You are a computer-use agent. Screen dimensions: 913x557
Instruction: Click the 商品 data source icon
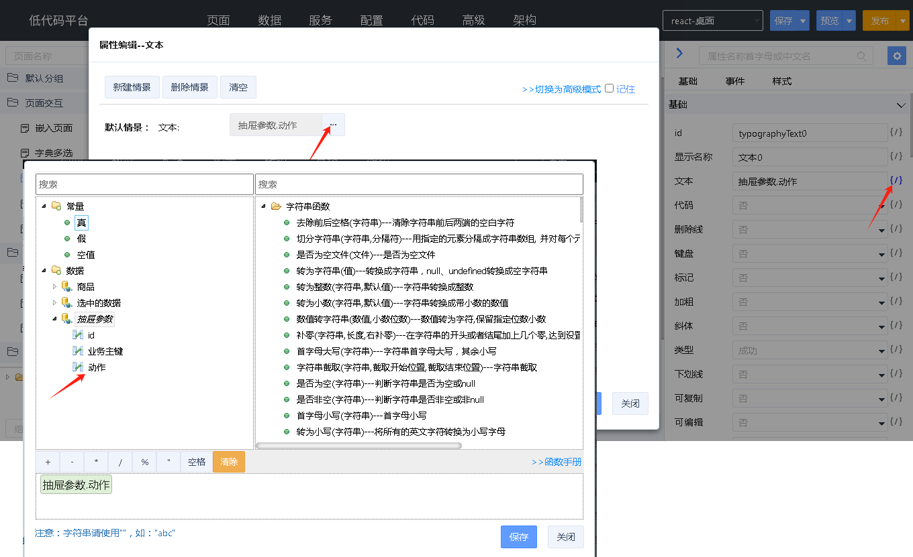pos(66,286)
